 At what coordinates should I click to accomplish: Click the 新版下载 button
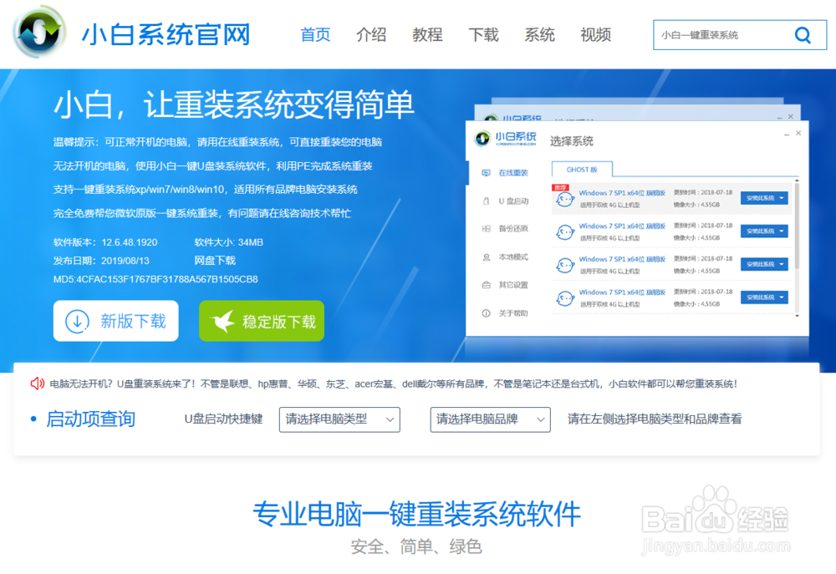(115, 321)
